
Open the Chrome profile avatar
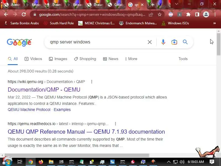coord(206,14)
